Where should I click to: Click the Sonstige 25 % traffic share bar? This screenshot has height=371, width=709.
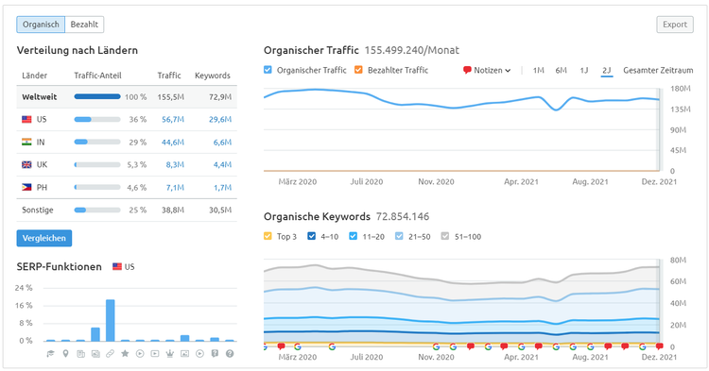pyautogui.click(x=97, y=210)
